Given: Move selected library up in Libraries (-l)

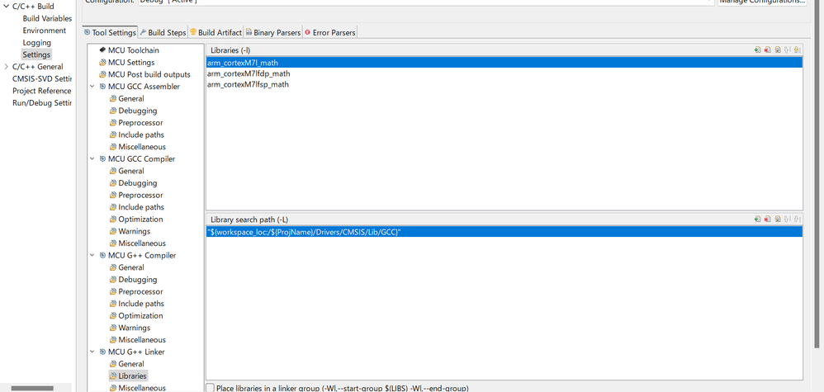Looking at the screenshot, I should coord(787,50).
